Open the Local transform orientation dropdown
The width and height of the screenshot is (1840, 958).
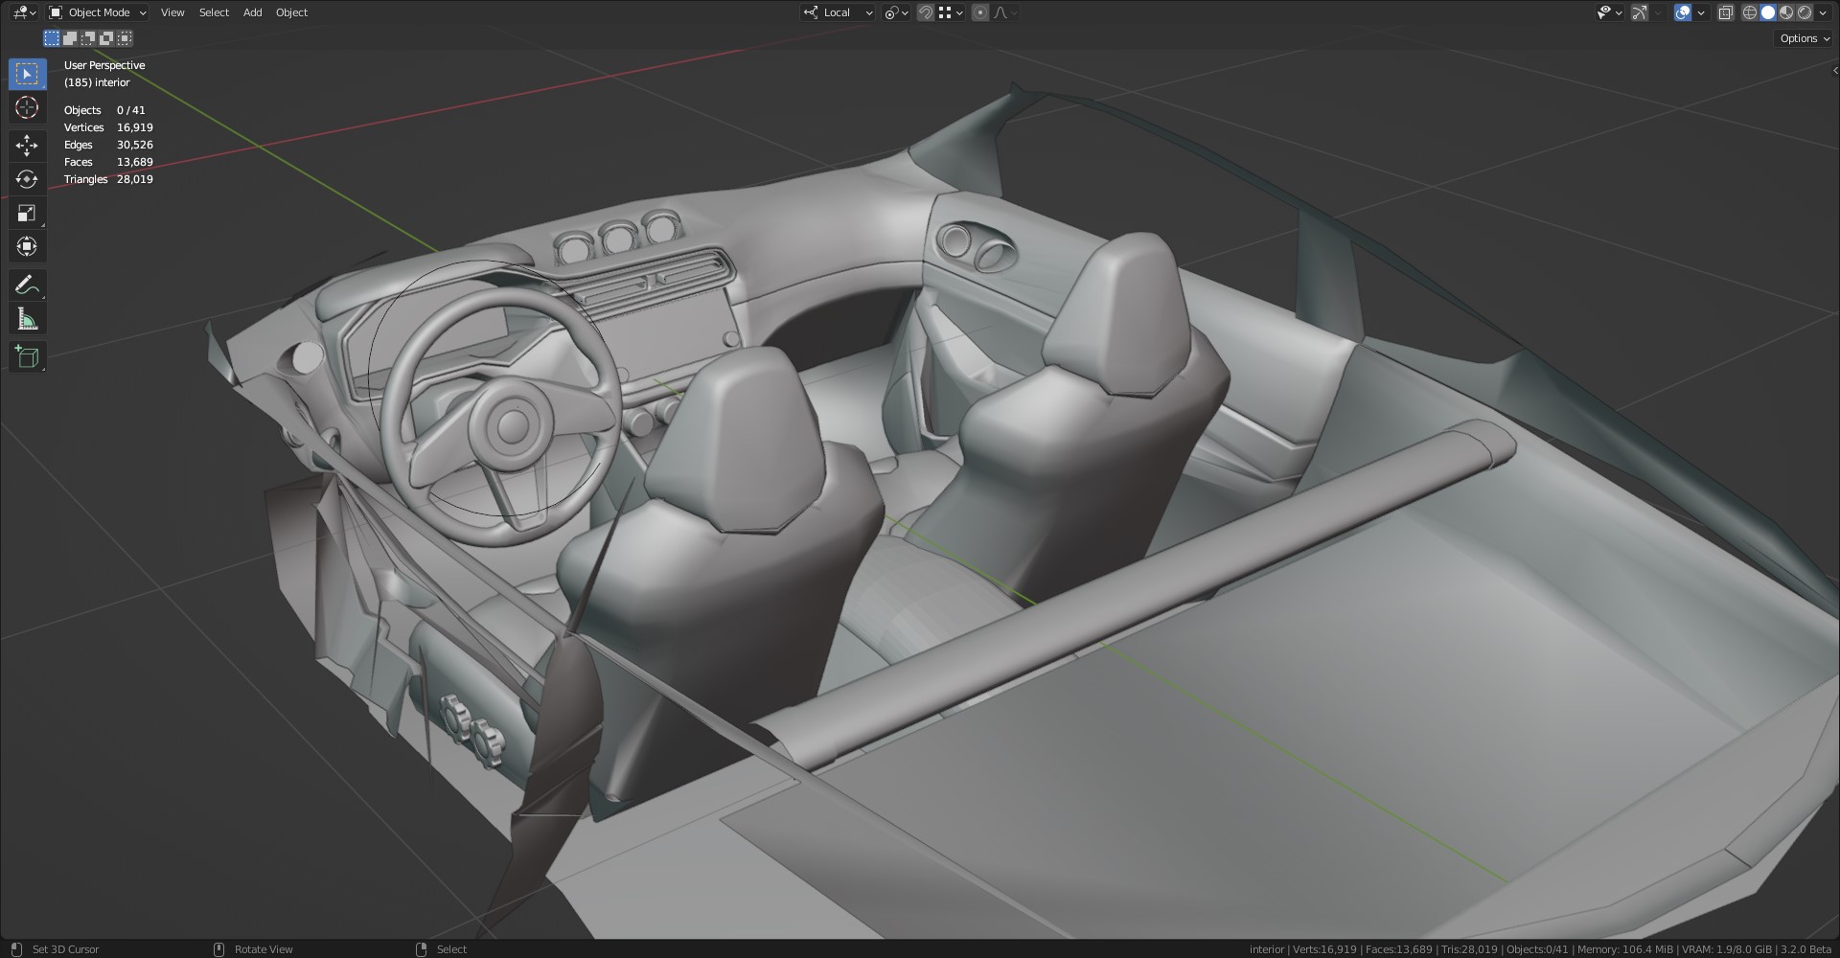click(838, 12)
